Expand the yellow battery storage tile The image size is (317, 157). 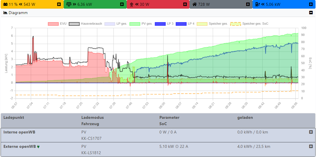tap(59, 4)
